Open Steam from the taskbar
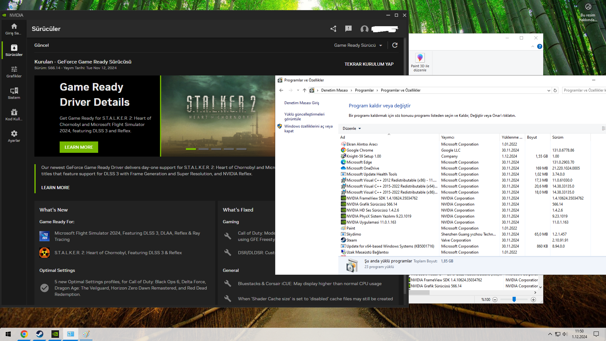606x341 pixels. point(40,334)
